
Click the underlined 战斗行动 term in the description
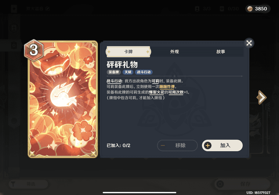[x=114, y=81]
